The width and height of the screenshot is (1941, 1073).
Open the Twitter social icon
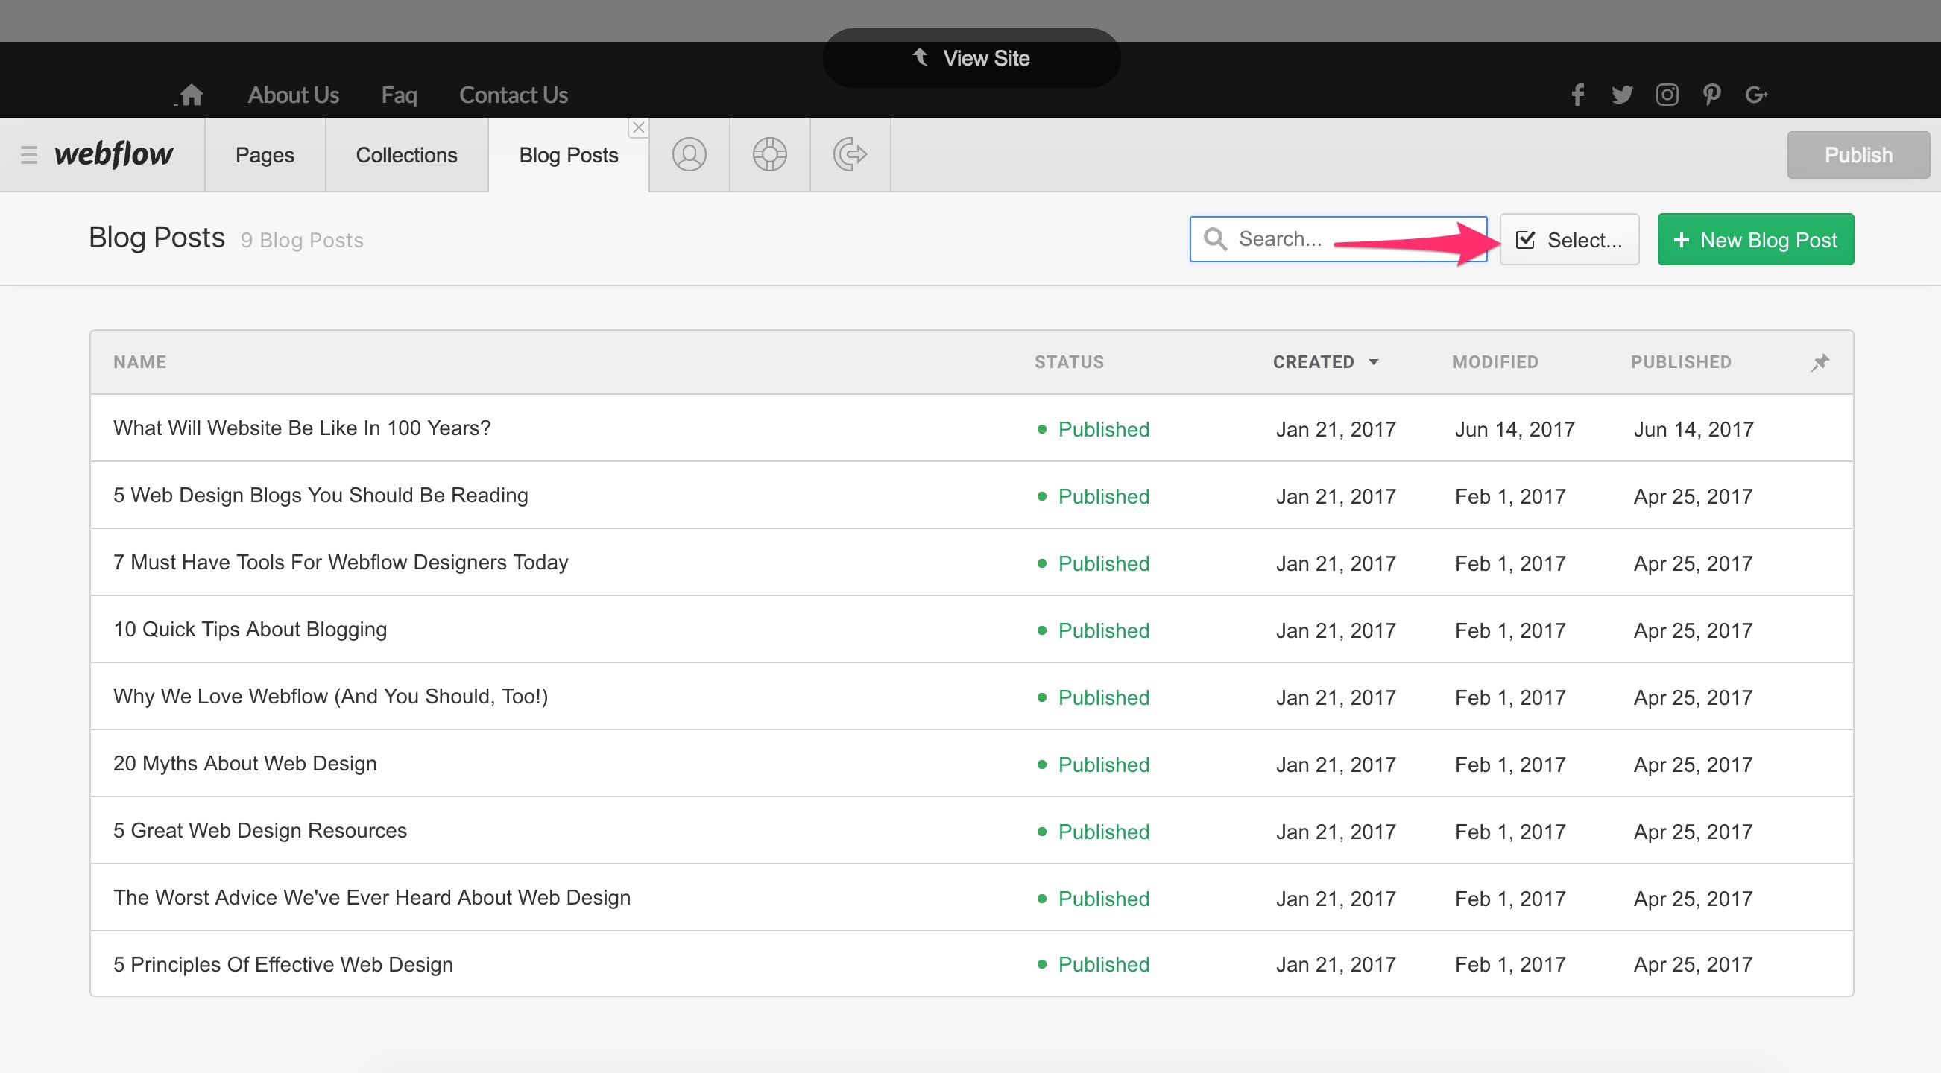click(x=1621, y=95)
